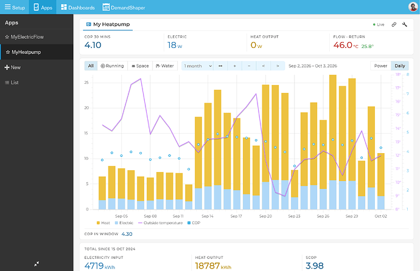Screen dimensions: 420x271
Task: Toggle the Heat legend entry
Action: (x=103, y=223)
